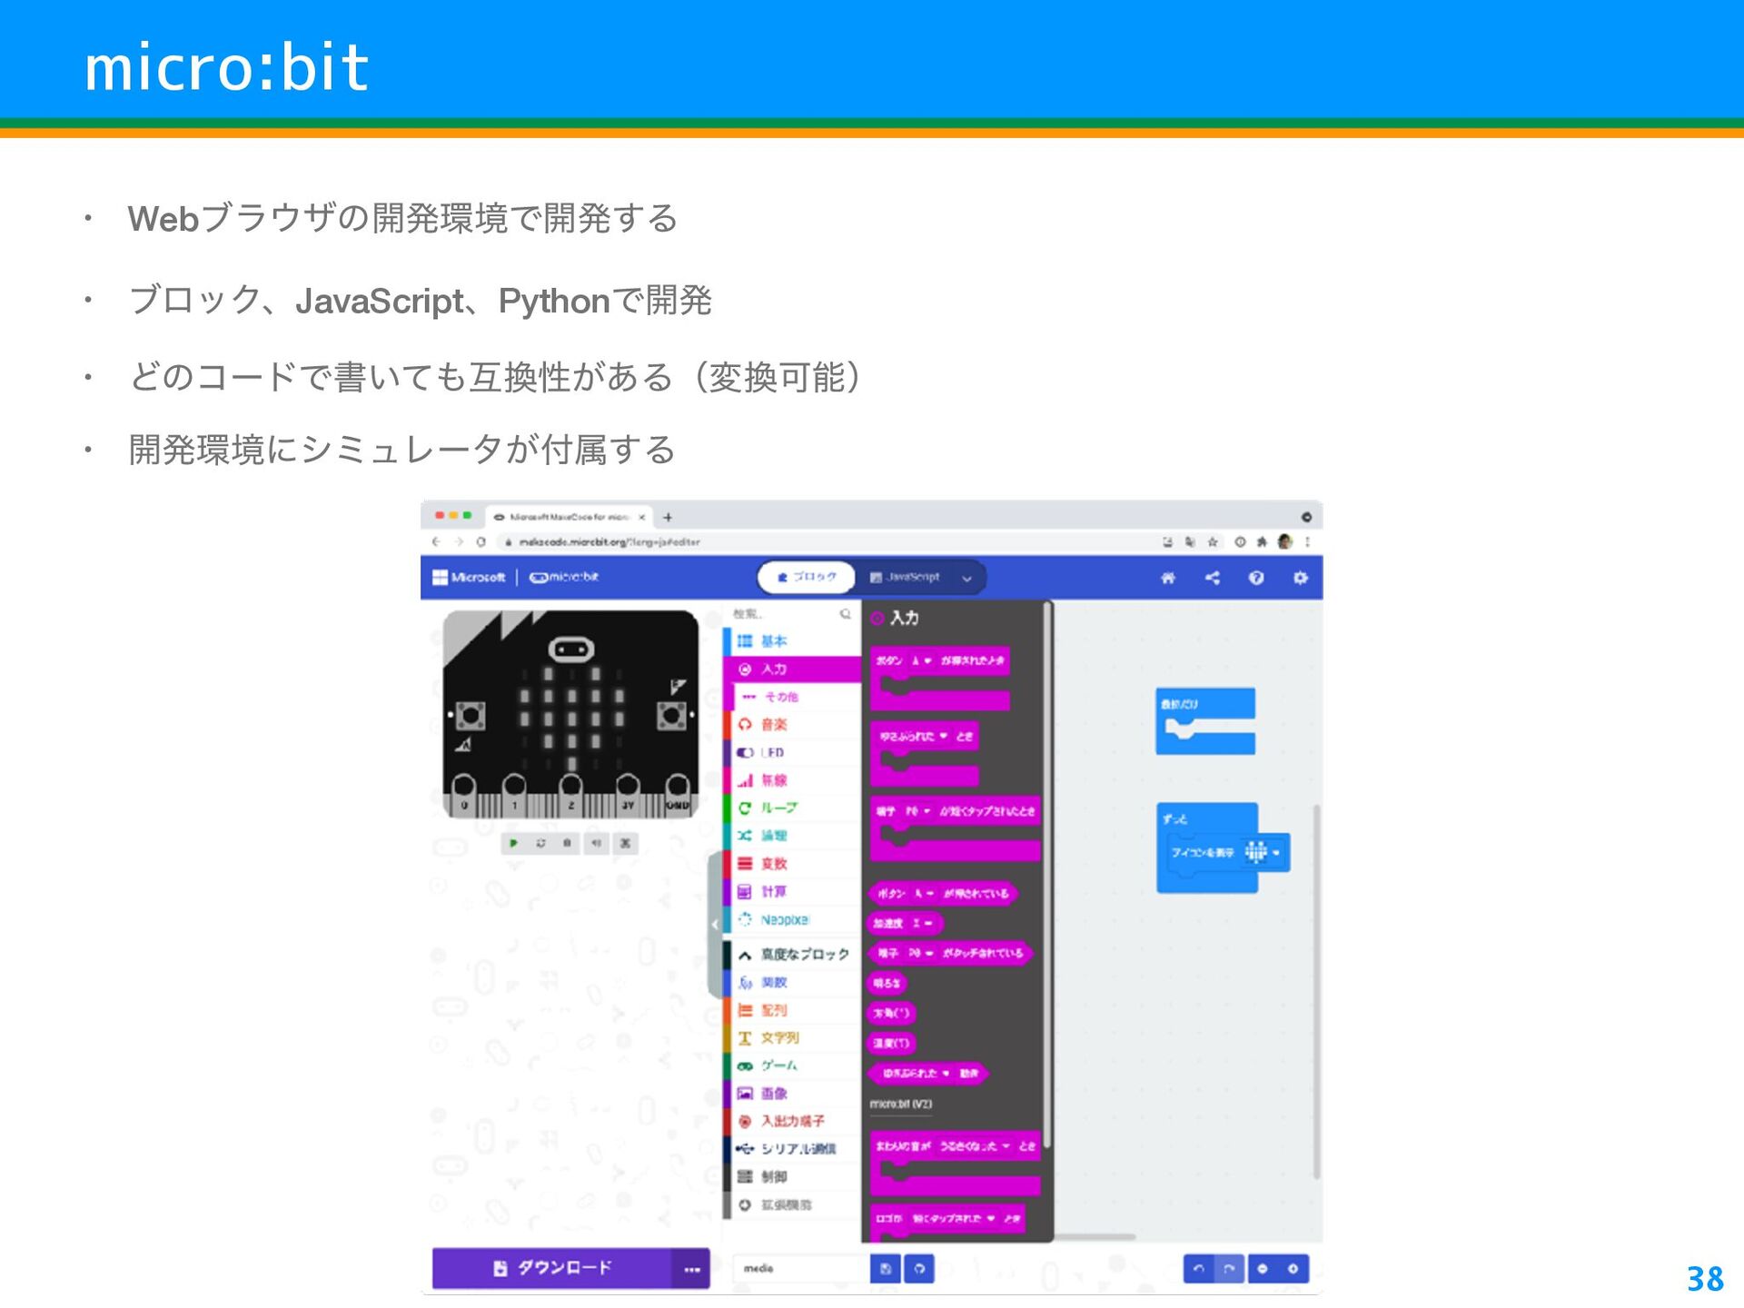1744x1308 pixels.
Task: Switch to the ブロック editor tab
Action: click(x=806, y=577)
